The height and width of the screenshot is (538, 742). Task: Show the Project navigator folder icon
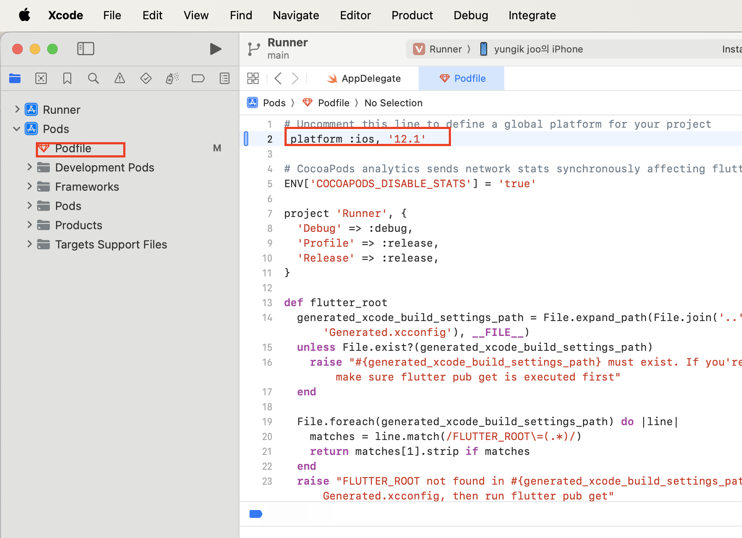pos(15,78)
